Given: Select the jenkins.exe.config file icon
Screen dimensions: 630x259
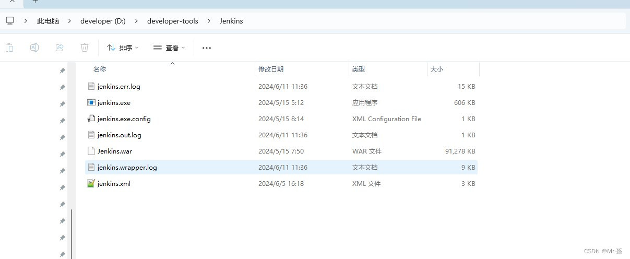Looking at the screenshot, I should [91, 119].
